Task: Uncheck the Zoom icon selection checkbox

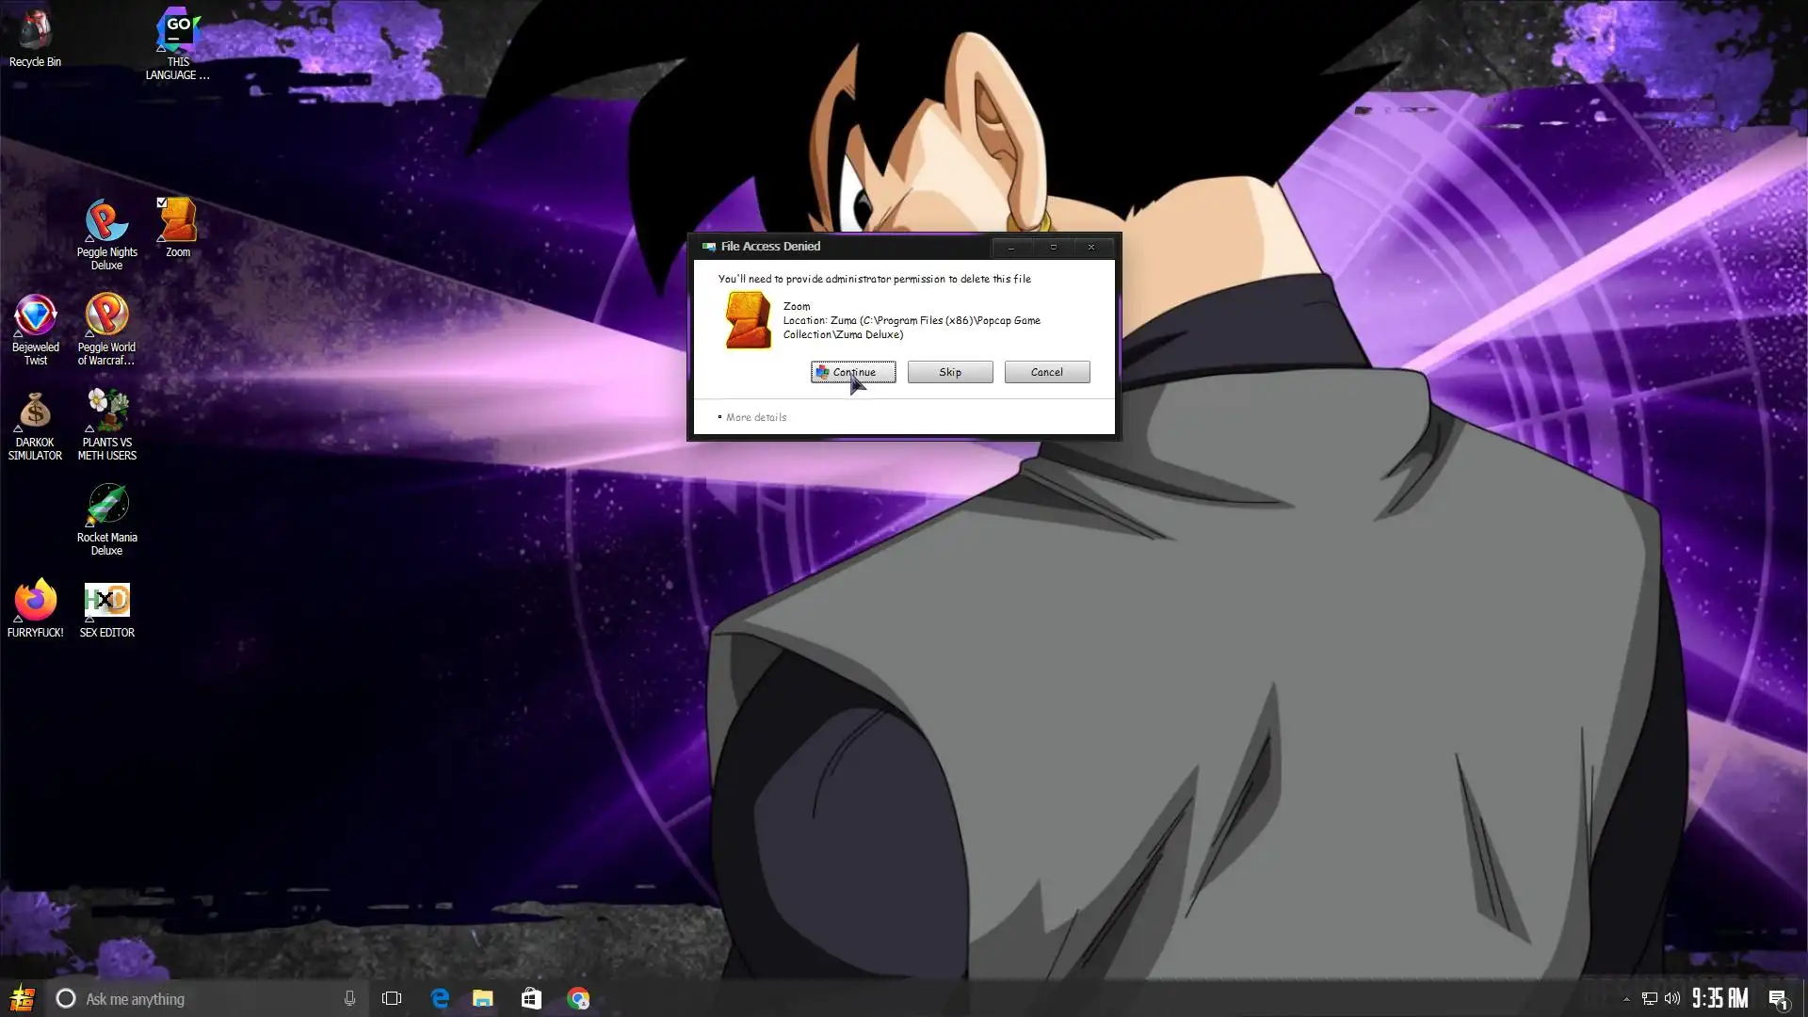Action: 162,202
